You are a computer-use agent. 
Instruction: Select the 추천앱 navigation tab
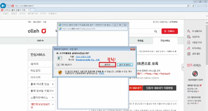[140, 41]
